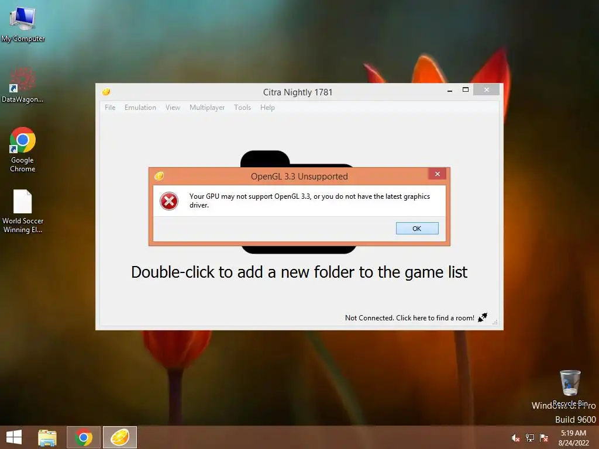Image resolution: width=599 pixels, height=449 pixels.
Task: Open the View menu
Action: click(173, 108)
